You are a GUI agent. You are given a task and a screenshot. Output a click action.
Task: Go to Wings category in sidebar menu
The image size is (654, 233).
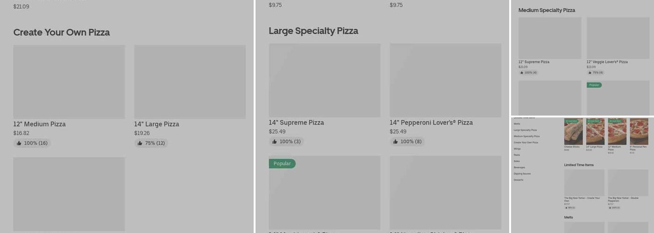click(x=517, y=149)
